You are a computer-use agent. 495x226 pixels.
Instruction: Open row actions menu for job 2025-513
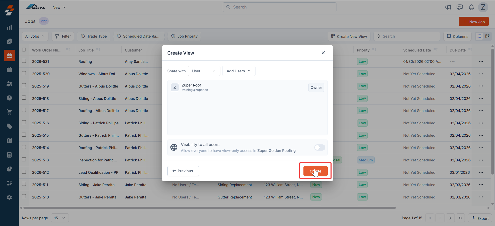(481, 160)
